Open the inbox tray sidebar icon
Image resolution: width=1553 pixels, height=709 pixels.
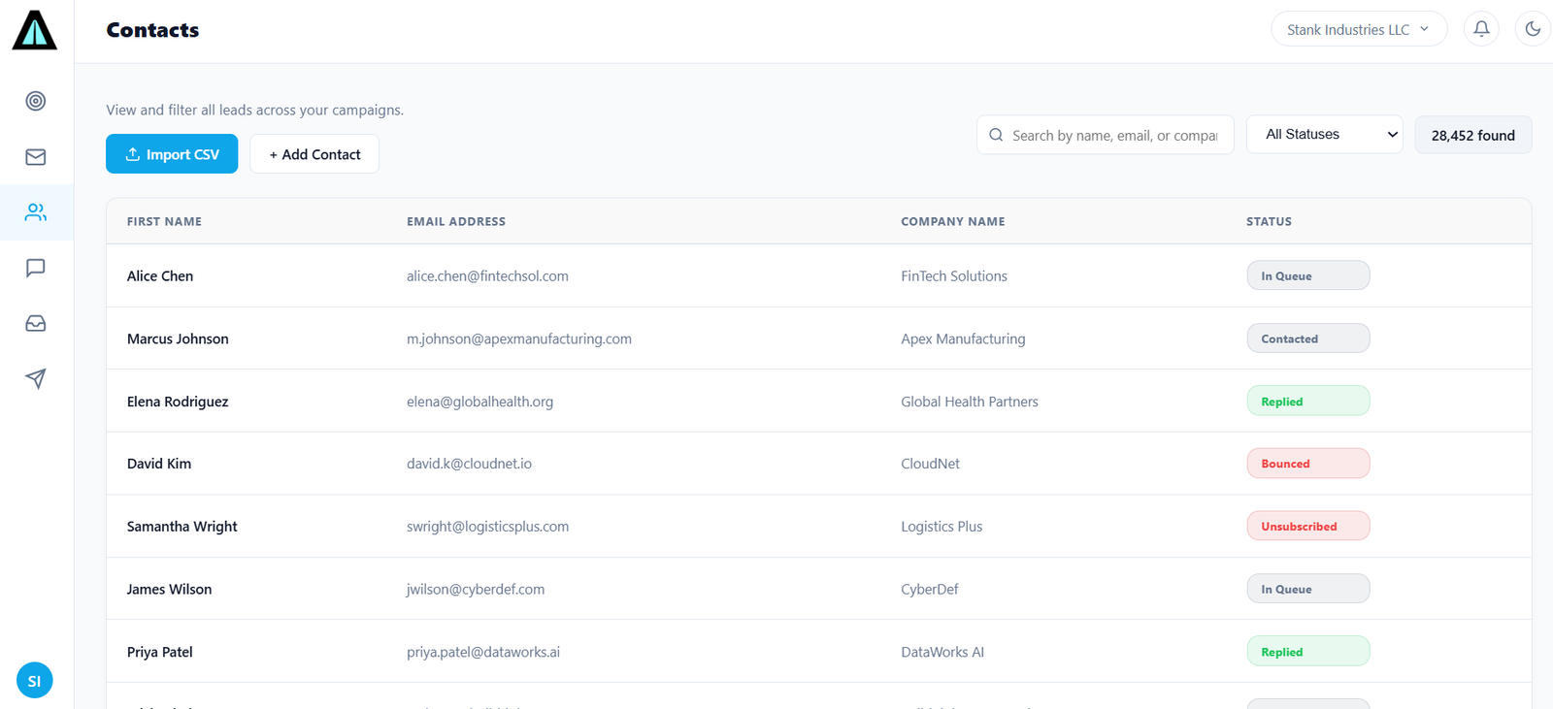36,323
